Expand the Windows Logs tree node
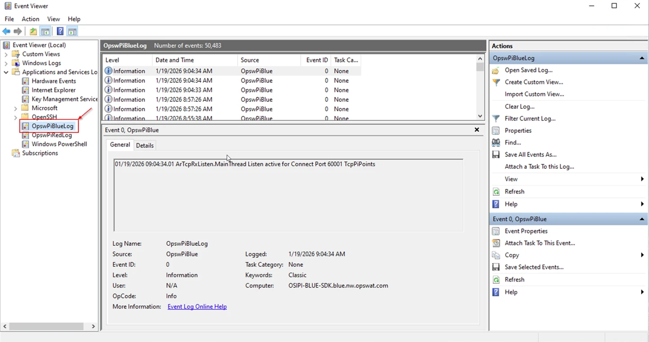The width and height of the screenshot is (649, 342). (x=6, y=63)
